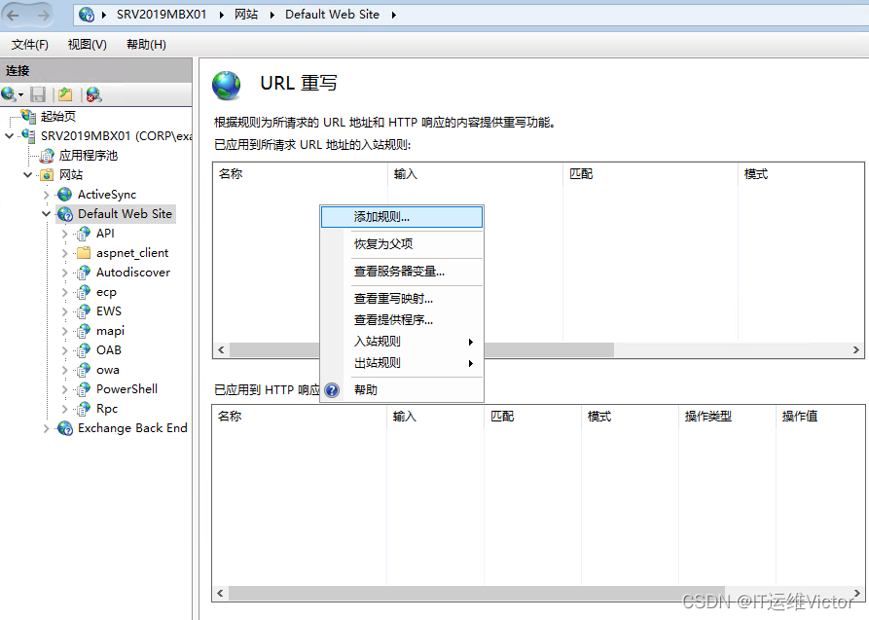Collapse the 网站 sites node
The height and width of the screenshot is (620, 869).
click(27, 174)
